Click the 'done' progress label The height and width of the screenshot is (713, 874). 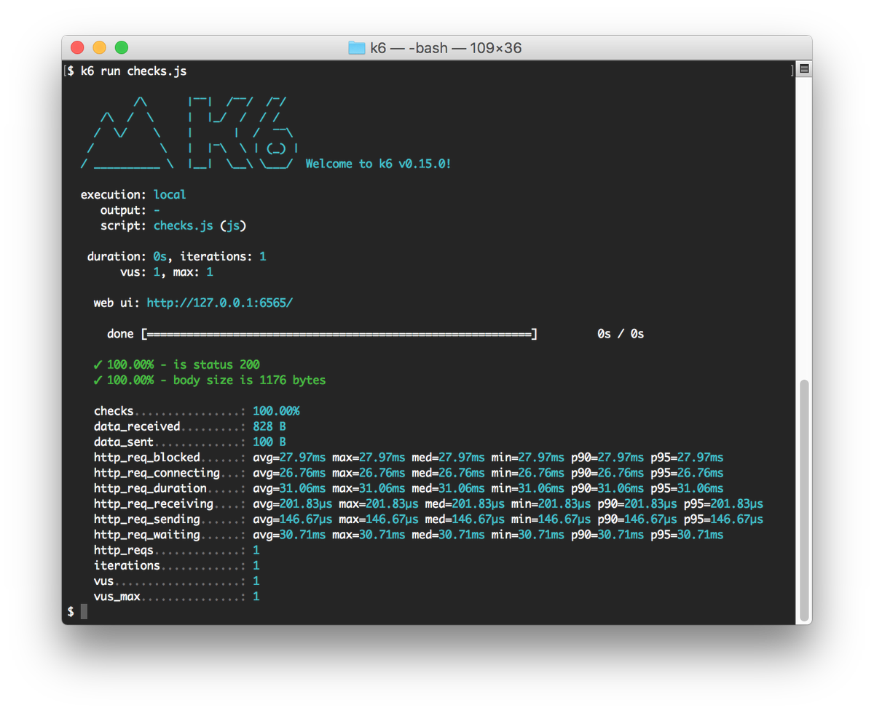click(x=120, y=334)
